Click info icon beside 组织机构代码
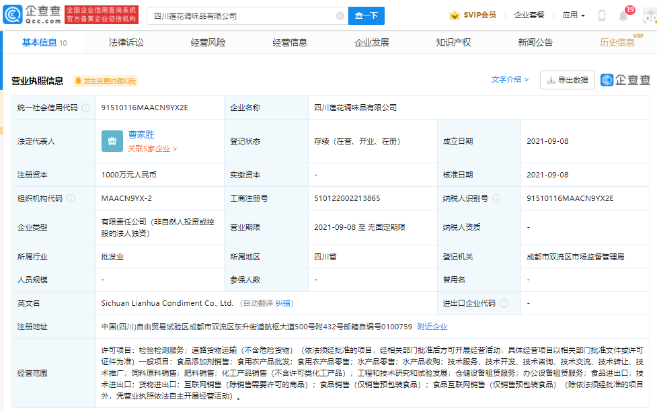 pyautogui.click(x=71, y=198)
